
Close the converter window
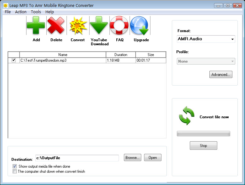237,6
